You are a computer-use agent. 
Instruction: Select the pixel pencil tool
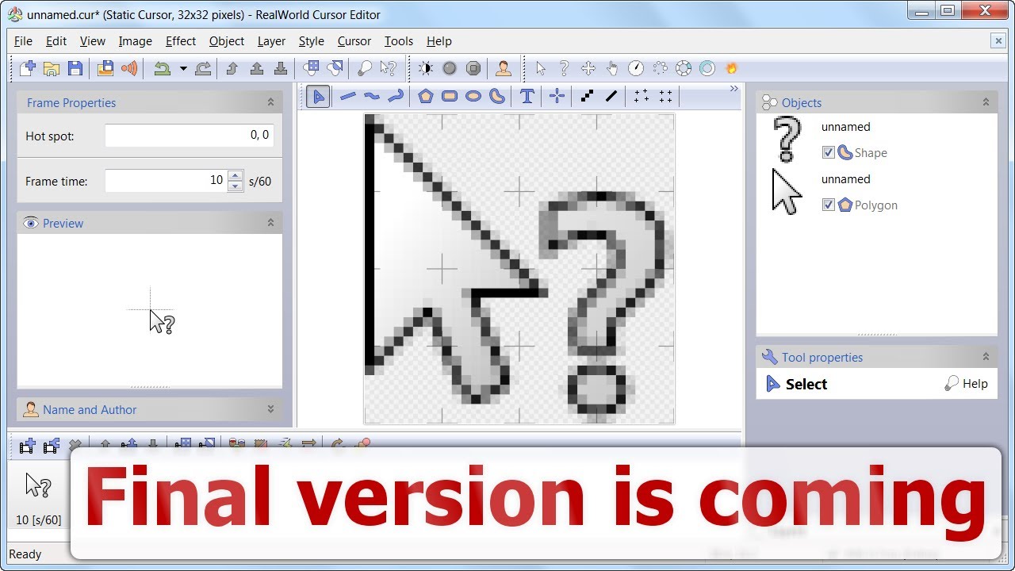(588, 97)
